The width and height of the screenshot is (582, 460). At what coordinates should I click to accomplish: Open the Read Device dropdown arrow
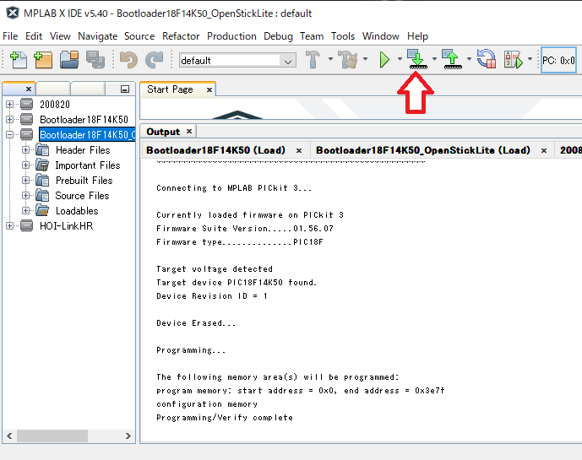click(469, 58)
